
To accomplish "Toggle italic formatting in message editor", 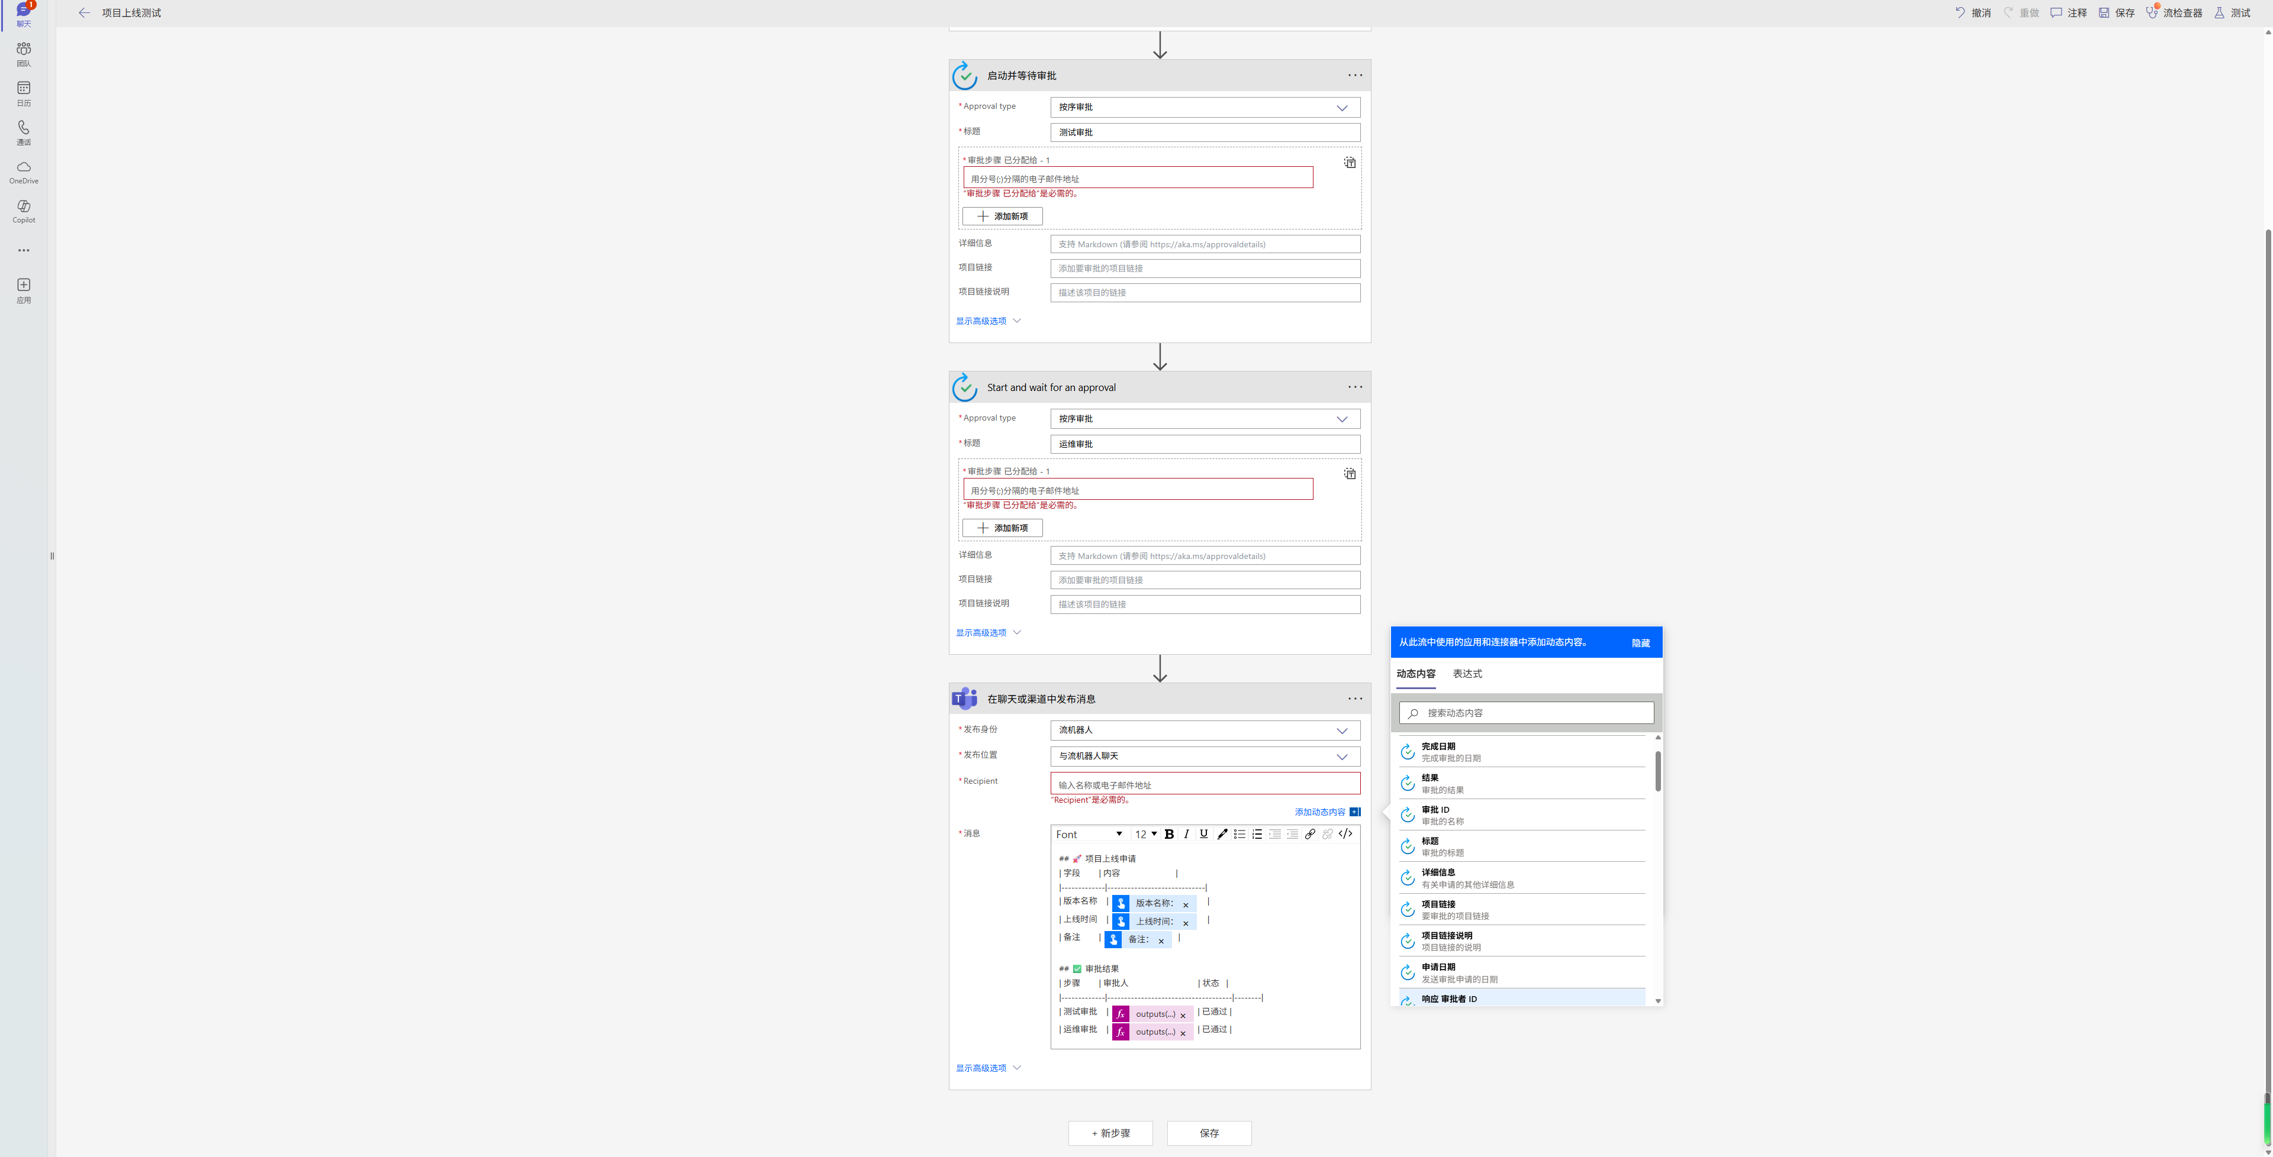I will [x=1187, y=834].
